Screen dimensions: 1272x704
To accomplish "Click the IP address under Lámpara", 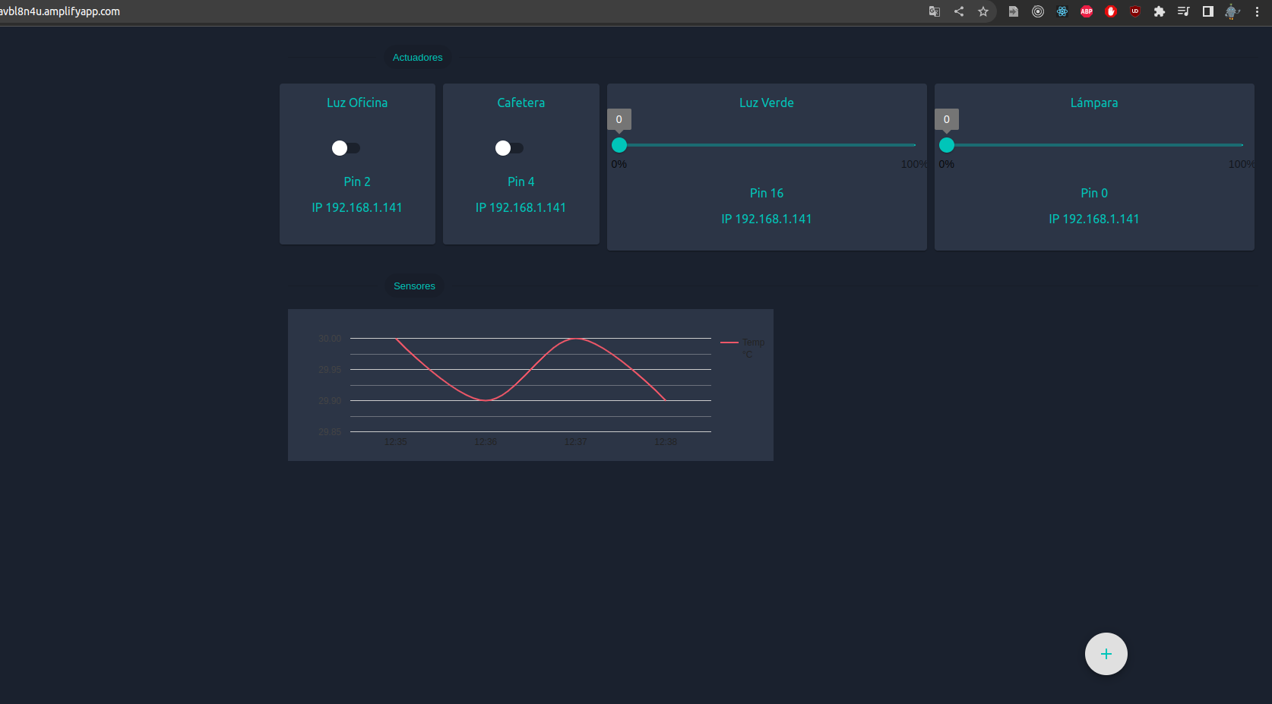I will coord(1094,219).
